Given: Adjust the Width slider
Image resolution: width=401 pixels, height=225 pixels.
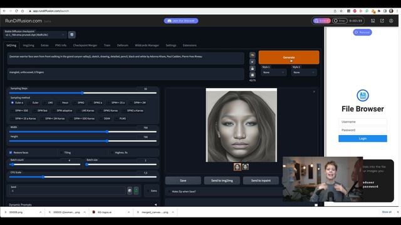Looking at the screenshot, I should coord(83,132).
